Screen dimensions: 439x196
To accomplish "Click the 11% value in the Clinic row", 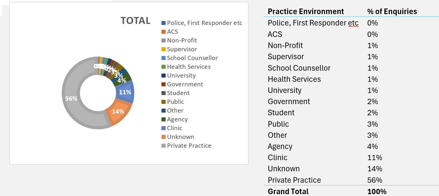I will click(375, 158).
